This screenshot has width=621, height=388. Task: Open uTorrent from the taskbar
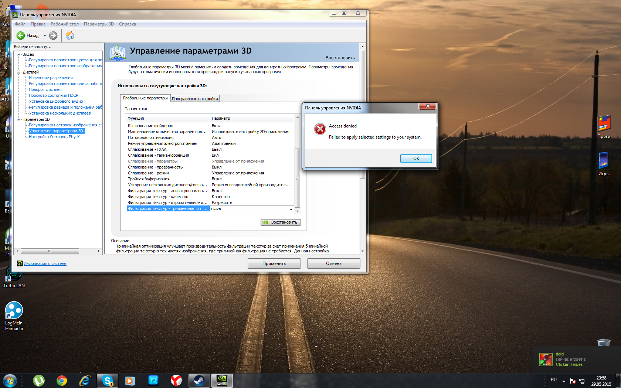coord(39,381)
